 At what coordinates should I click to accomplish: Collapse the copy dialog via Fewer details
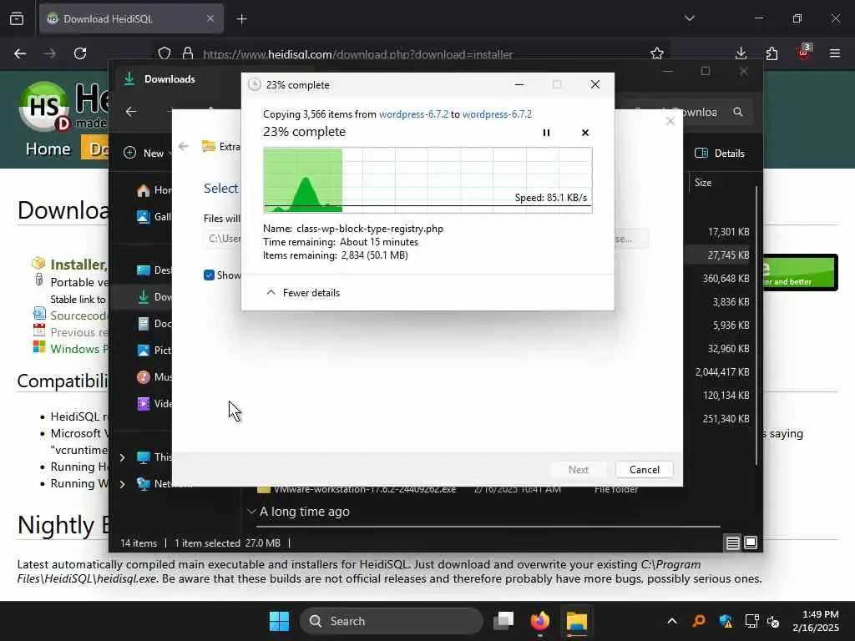point(302,293)
